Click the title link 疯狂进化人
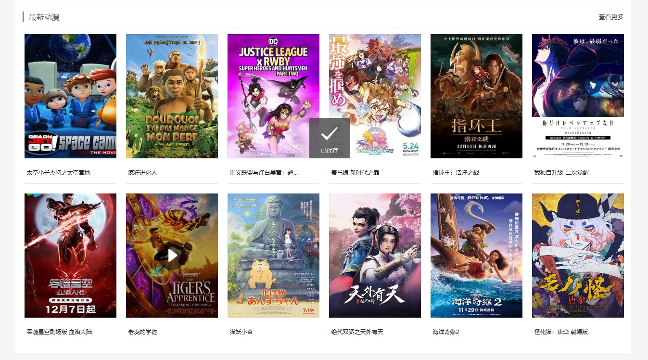Viewport: 648px width, 360px height. (x=142, y=172)
